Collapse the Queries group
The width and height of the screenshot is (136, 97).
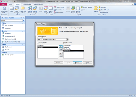click(23, 31)
